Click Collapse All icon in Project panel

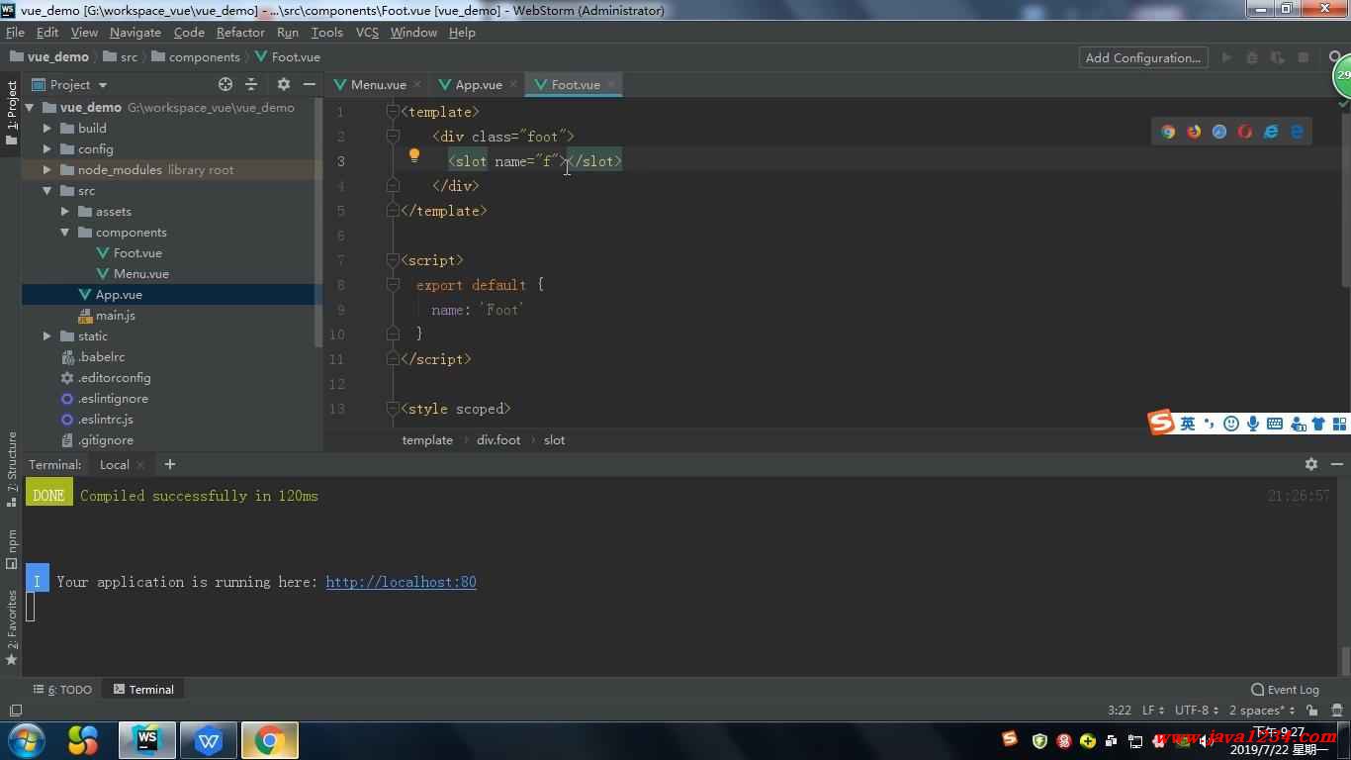pos(251,84)
